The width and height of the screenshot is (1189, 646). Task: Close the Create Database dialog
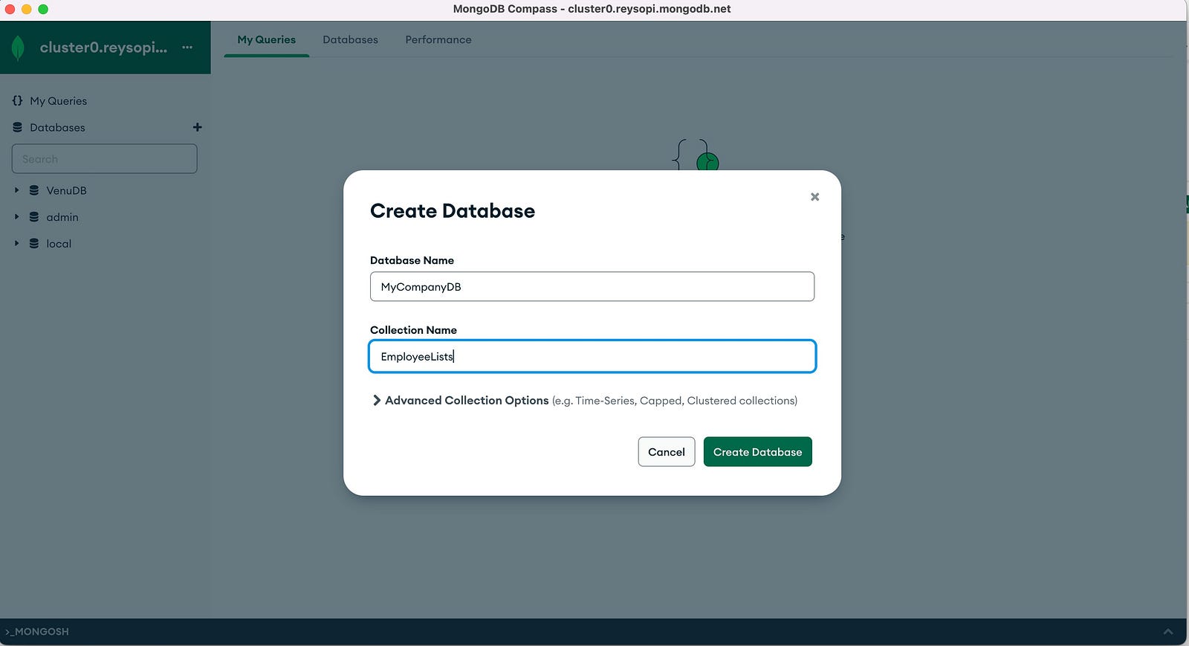814,197
